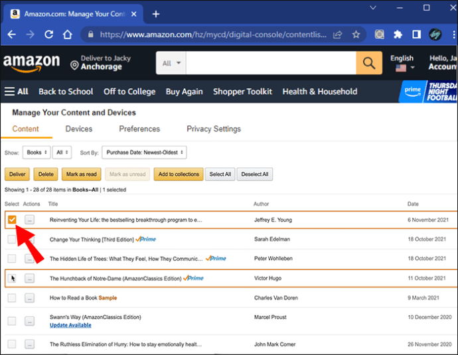458x355 pixels.
Task: Click title Change Your Thinking [Third Edition]
Action: 92,240
